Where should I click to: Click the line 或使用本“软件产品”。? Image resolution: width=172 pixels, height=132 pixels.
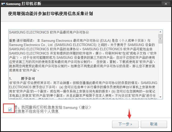24,70
